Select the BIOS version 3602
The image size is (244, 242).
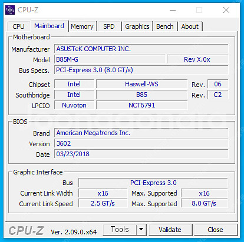click(141, 143)
